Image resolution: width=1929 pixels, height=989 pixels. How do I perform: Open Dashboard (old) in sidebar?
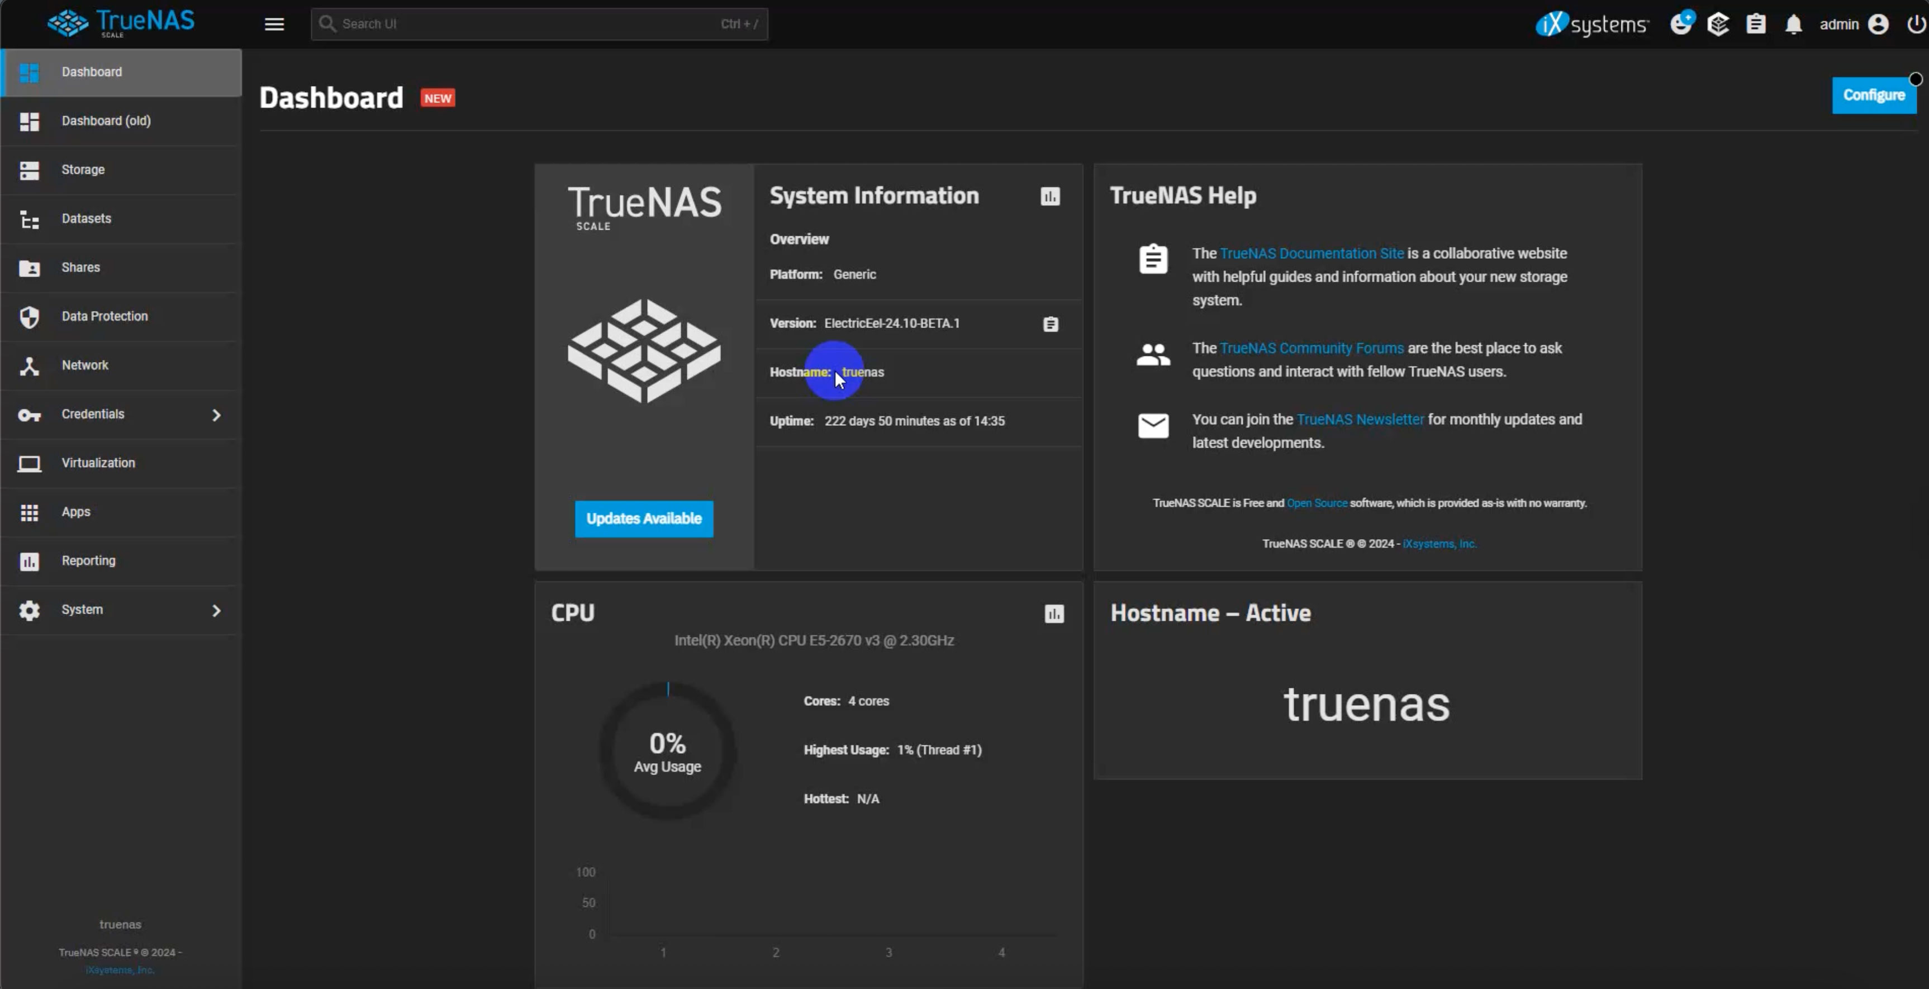(121, 121)
